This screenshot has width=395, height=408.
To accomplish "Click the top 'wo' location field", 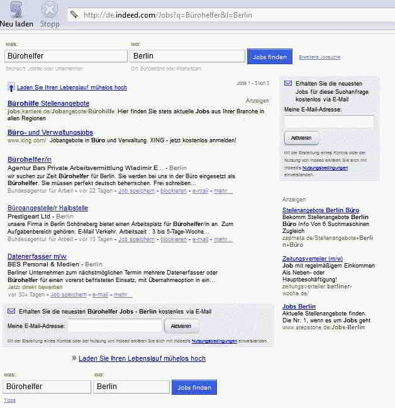I will (x=187, y=56).
